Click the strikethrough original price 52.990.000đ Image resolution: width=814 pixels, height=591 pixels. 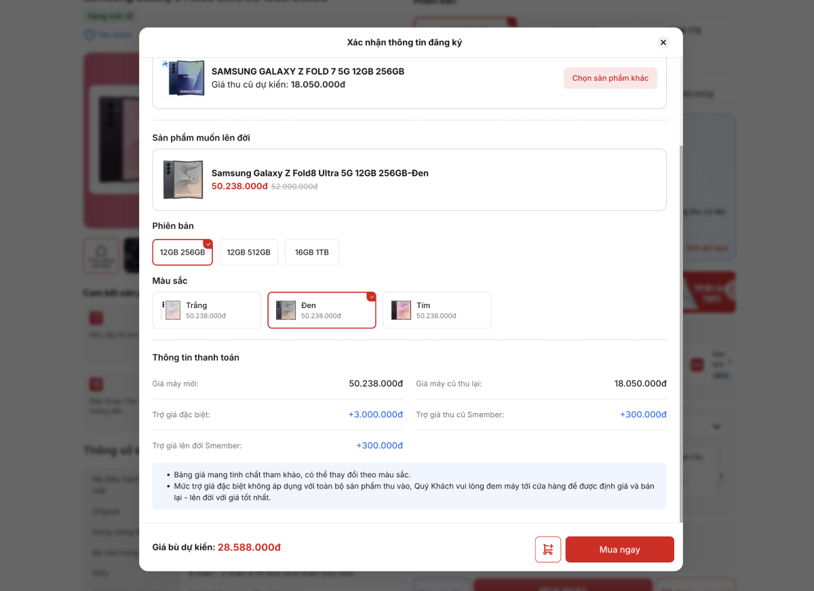coord(294,187)
